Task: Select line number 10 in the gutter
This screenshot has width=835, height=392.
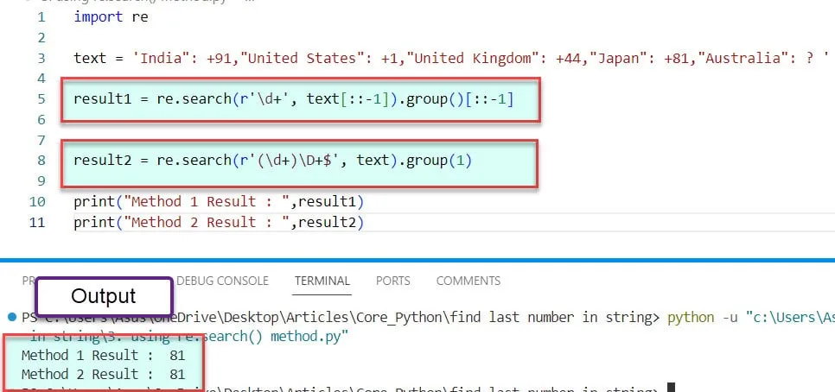Action: coord(38,202)
